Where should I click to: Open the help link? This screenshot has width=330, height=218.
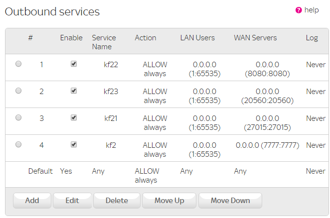tap(312, 10)
